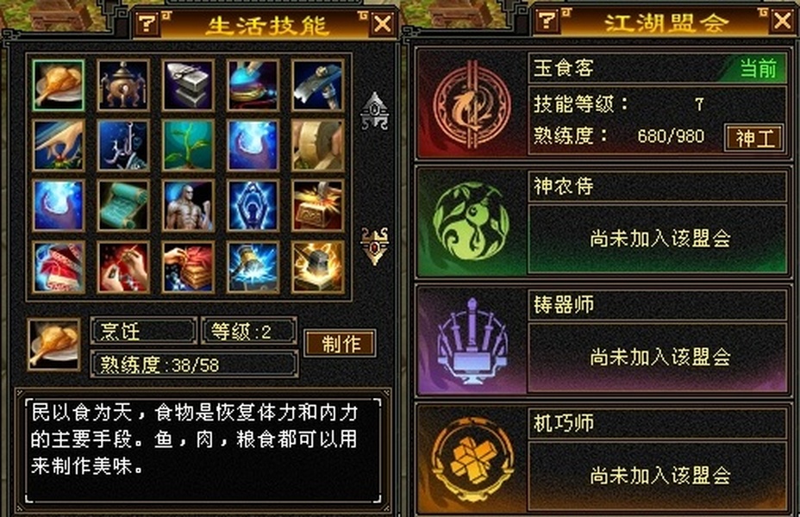Select the 神农侍 guild entry
The height and width of the screenshot is (517, 800).
pyautogui.click(x=603, y=222)
